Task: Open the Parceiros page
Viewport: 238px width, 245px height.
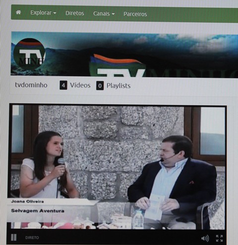Action: click(135, 14)
